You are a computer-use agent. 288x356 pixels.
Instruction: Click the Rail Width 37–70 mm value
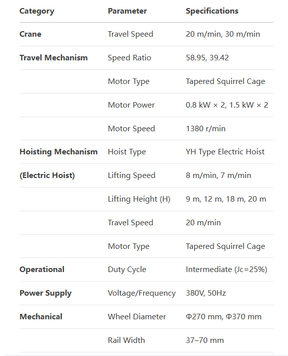(x=204, y=340)
